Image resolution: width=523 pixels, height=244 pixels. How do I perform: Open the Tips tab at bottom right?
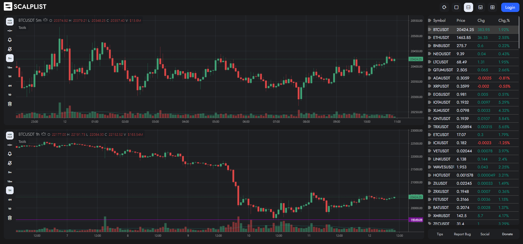coord(440,234)
